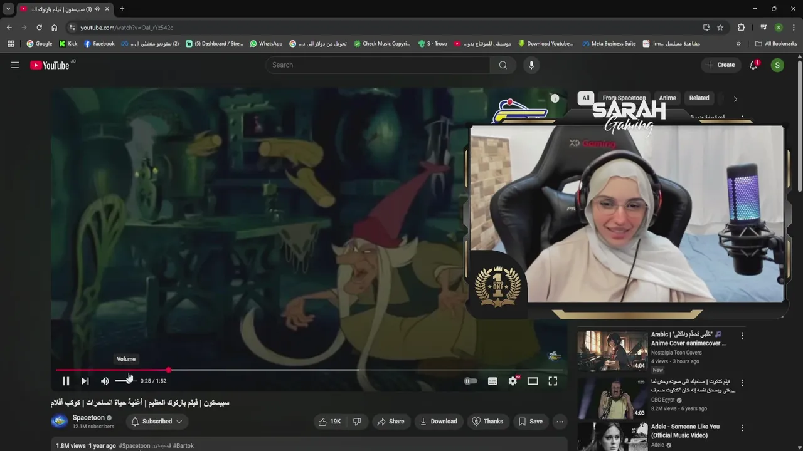
Task: Open the Spacetoon channel avatar
Action: point(60,422)
